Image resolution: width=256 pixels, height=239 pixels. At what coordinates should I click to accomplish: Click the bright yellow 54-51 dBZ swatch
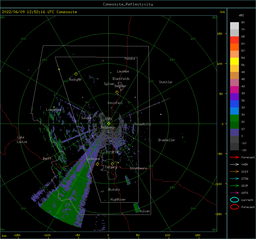pyautogui.click(x=234, y=61)
